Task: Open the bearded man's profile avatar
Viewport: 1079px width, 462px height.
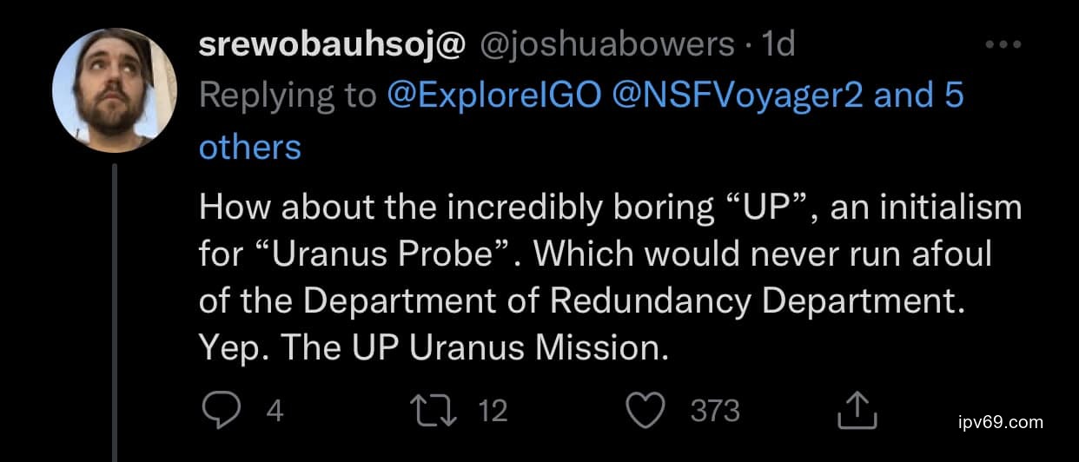Action: [x=114, y=90]
